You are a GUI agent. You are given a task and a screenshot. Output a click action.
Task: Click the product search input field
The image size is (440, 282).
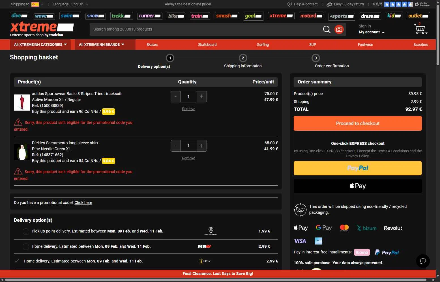206,29
